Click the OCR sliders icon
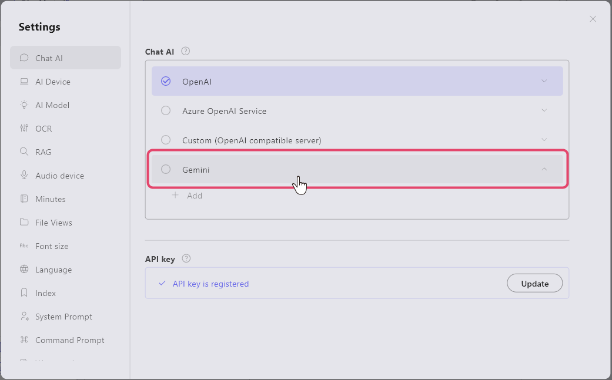The width and height of the screenshot is (612, 380). click(24, 129)
